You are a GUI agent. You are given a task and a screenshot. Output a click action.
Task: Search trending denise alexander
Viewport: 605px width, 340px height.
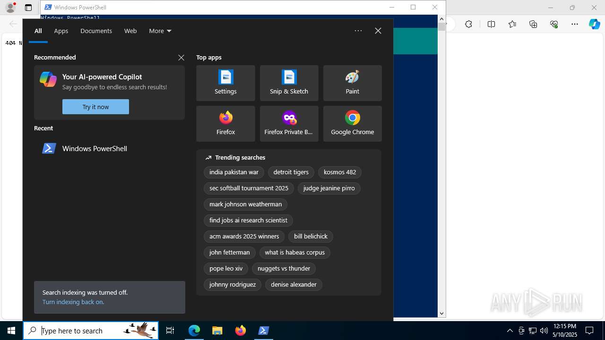tap(294, 285)
